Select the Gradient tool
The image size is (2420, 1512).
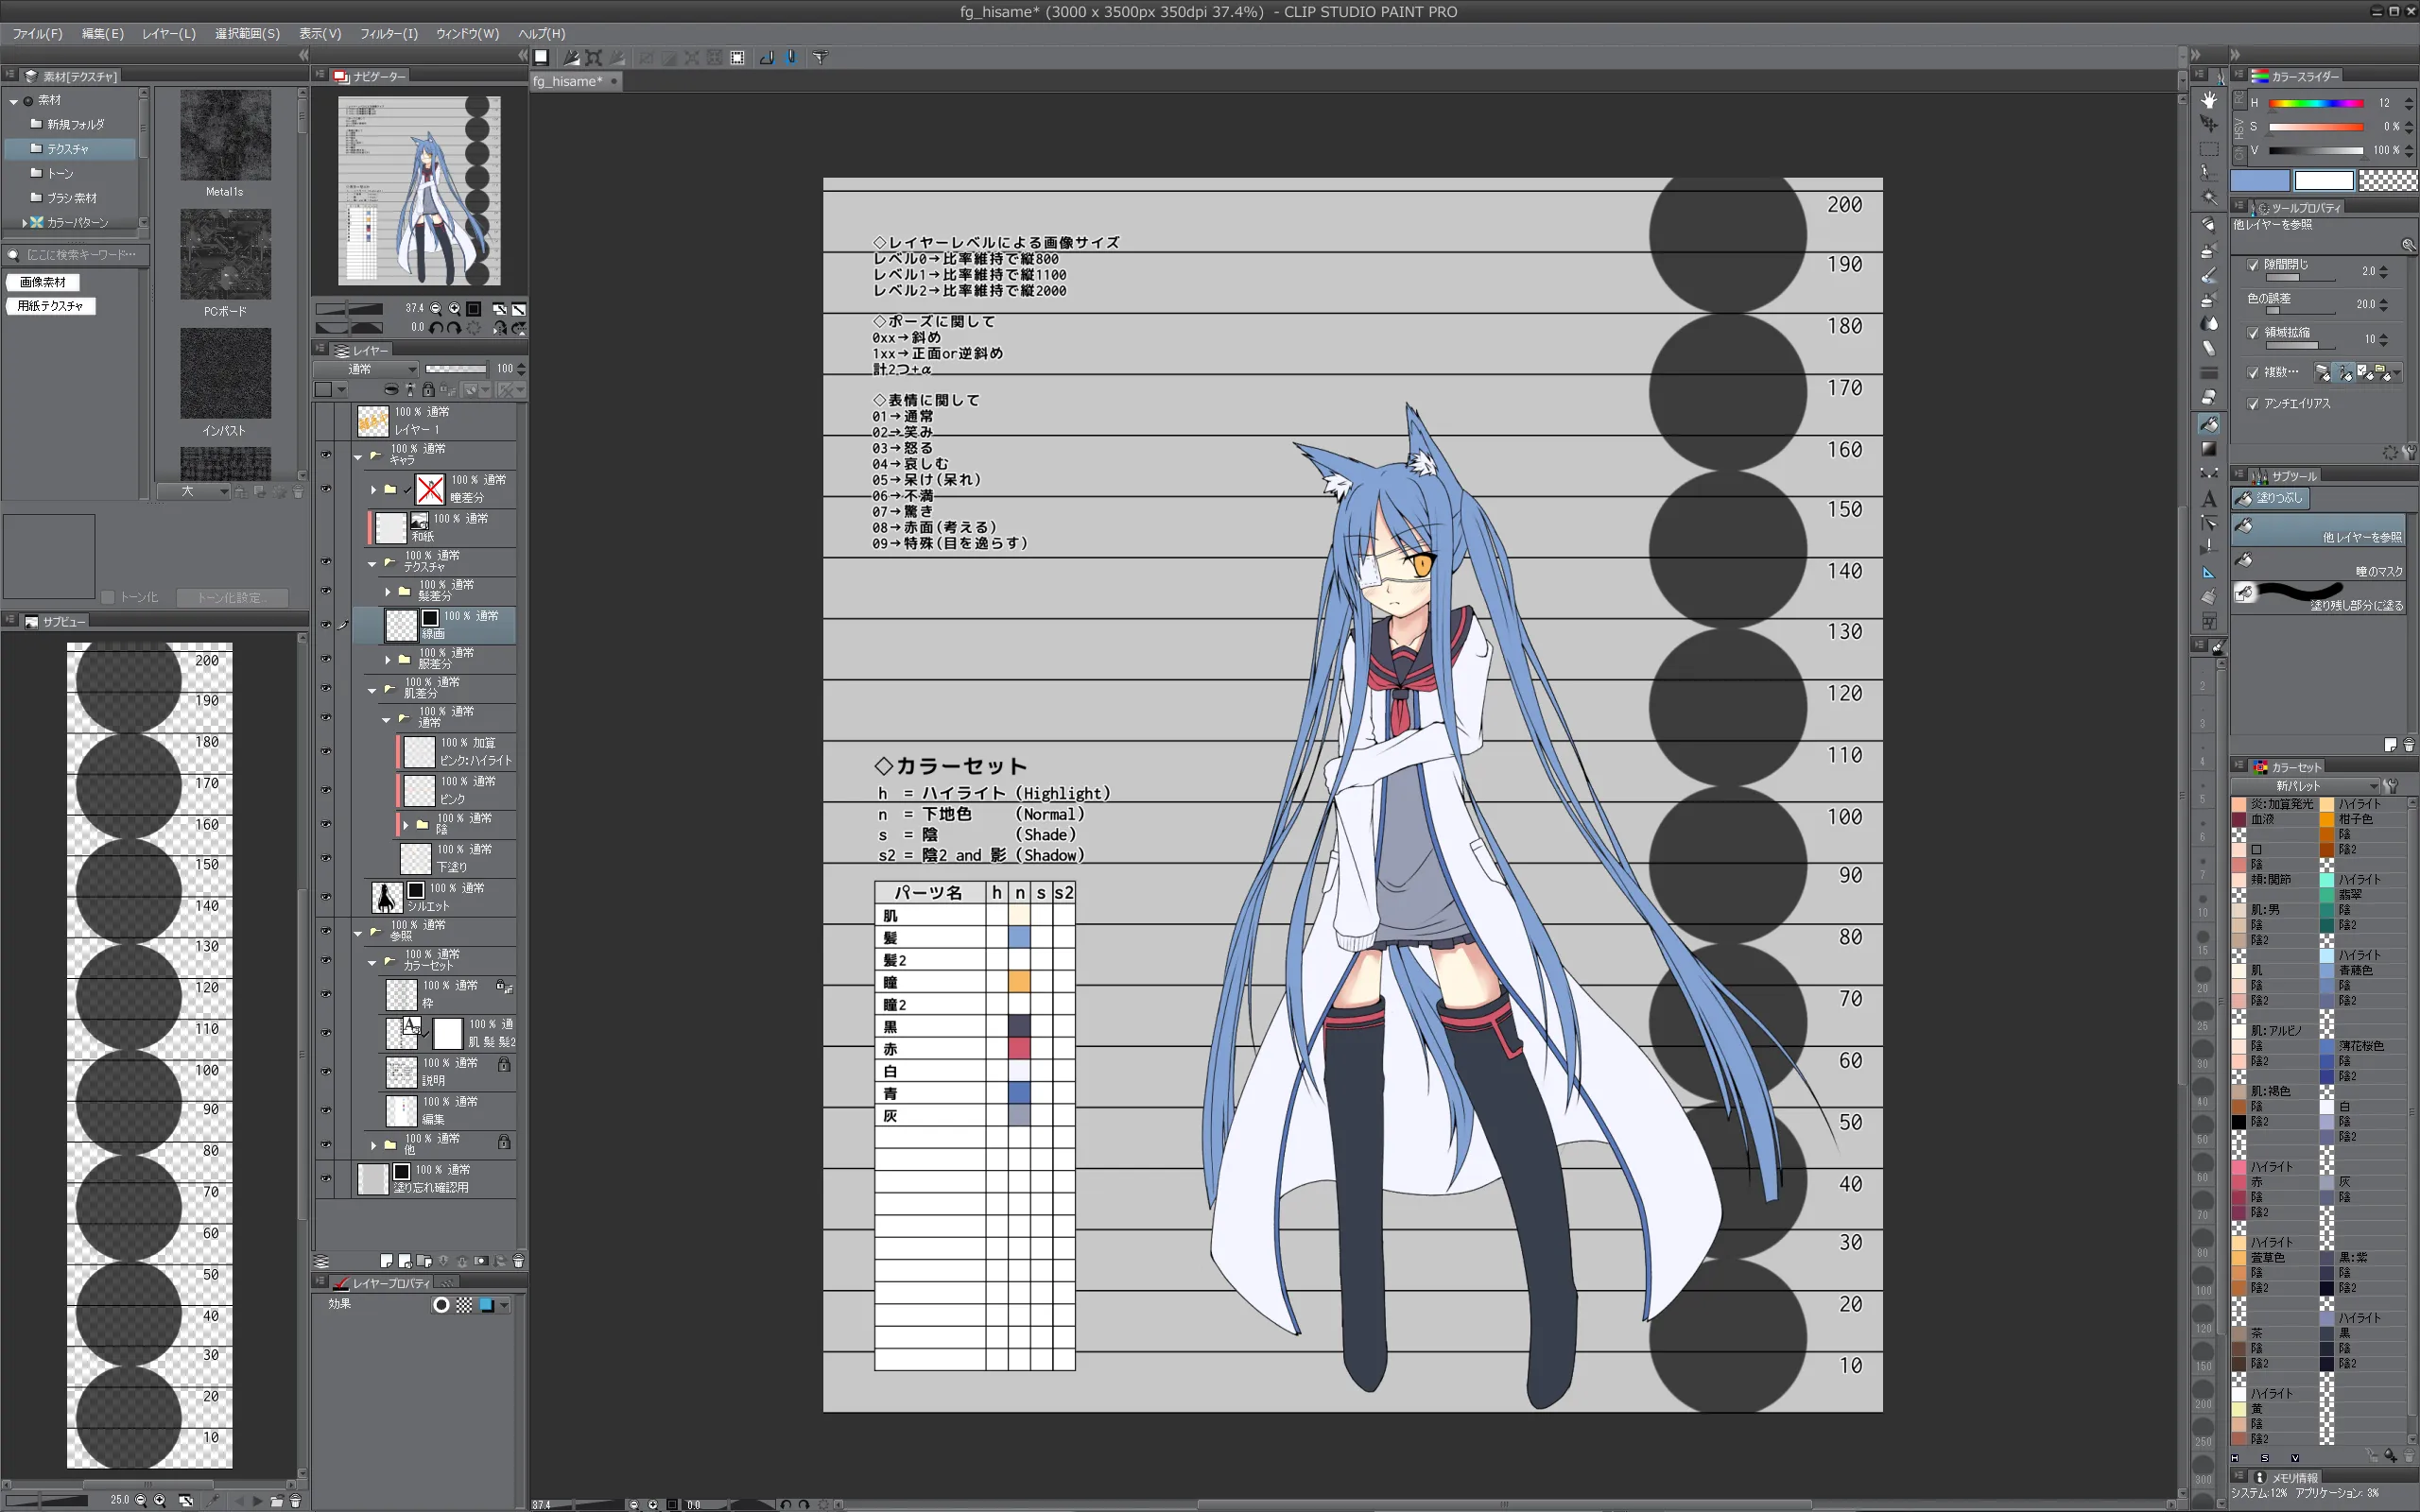click(2208, 449)
